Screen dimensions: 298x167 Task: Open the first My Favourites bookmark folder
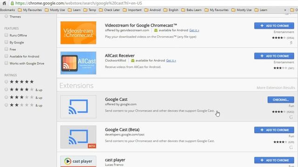tap(30, 10)
